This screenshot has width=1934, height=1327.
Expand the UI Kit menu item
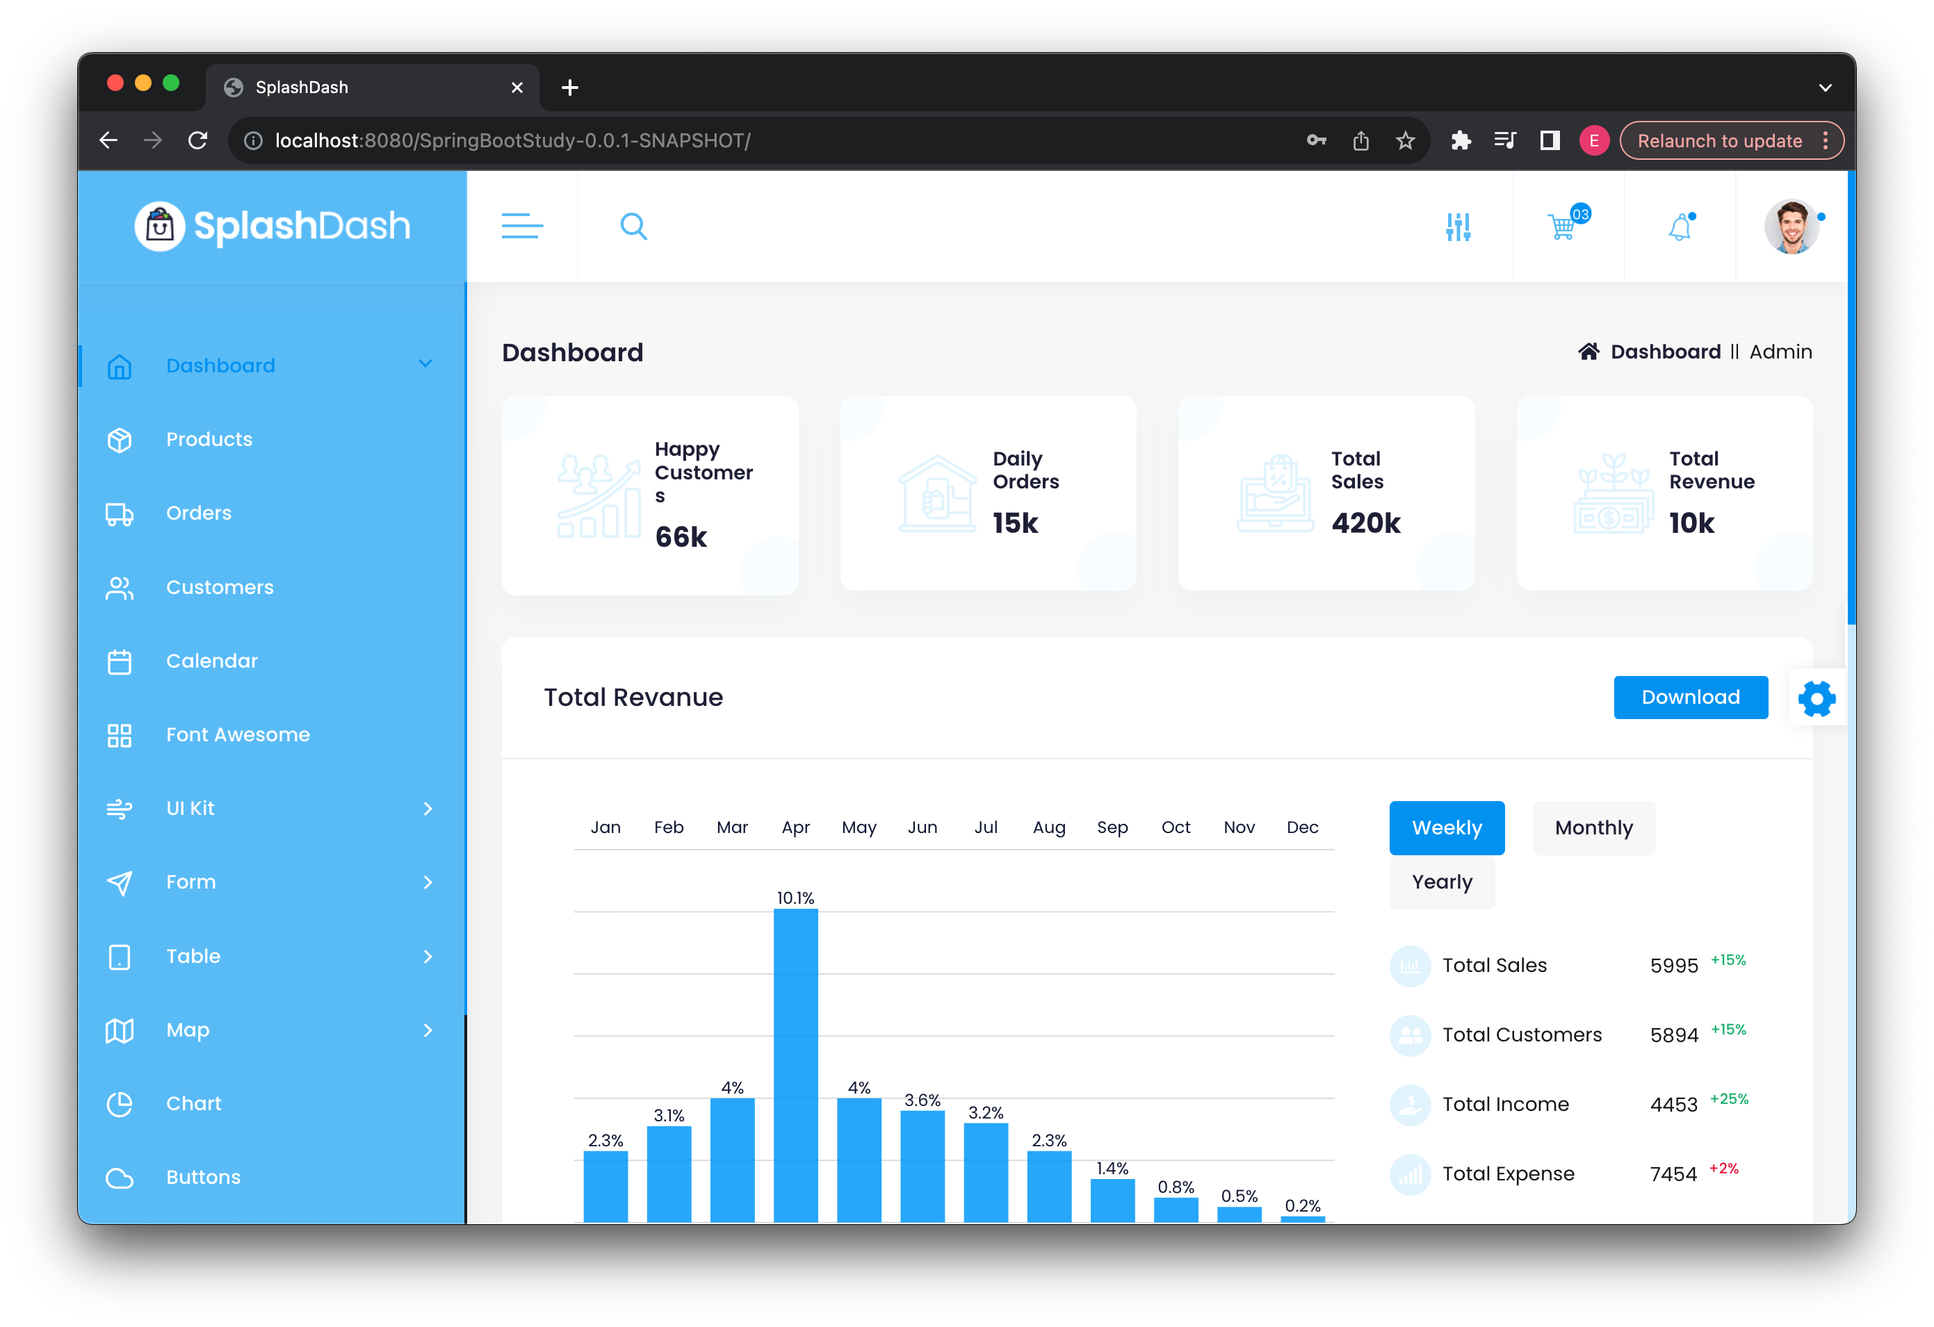tap(270, 807)
